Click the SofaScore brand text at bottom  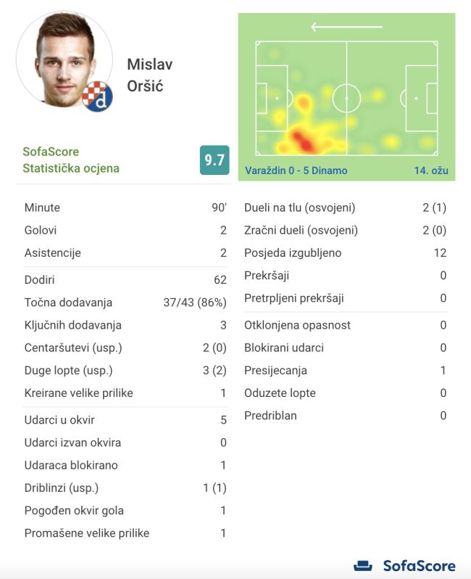tap(419, 566)
